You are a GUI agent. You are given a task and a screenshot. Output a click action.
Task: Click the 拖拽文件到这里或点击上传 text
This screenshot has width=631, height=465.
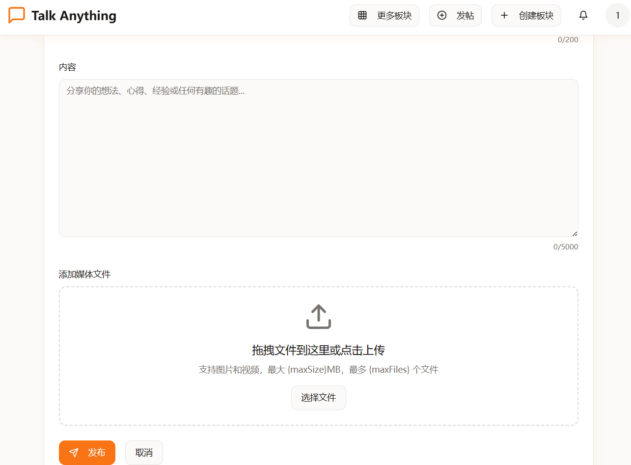(318, 350)
